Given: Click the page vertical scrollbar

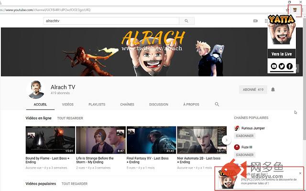Looking at the screenshot, I should 304,78.
